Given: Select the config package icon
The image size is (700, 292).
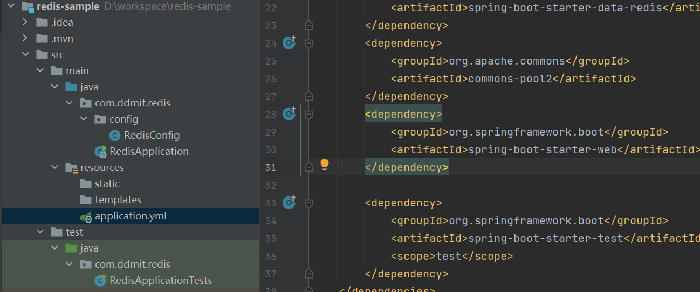Looking at the screenshot, I should [x=100, y=119].
